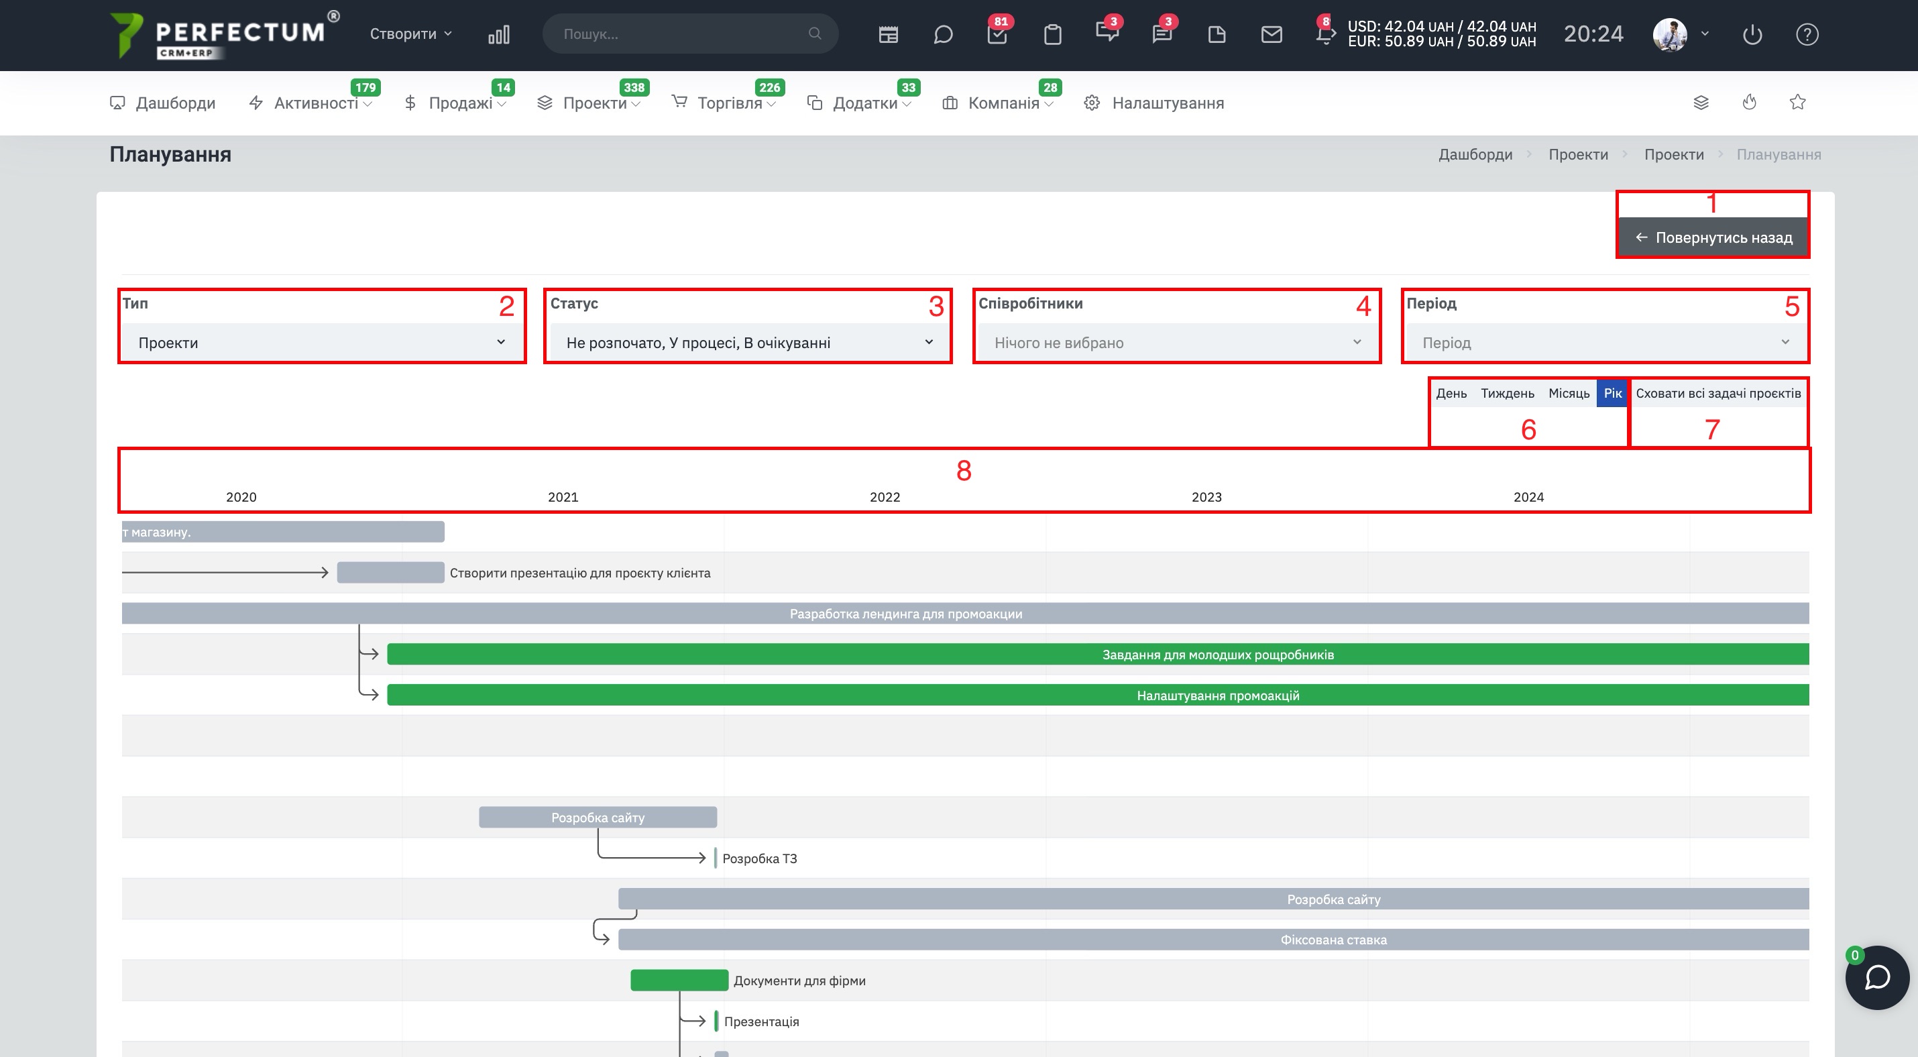Open the calendar icon in top bar

click(x=889, y=34)
